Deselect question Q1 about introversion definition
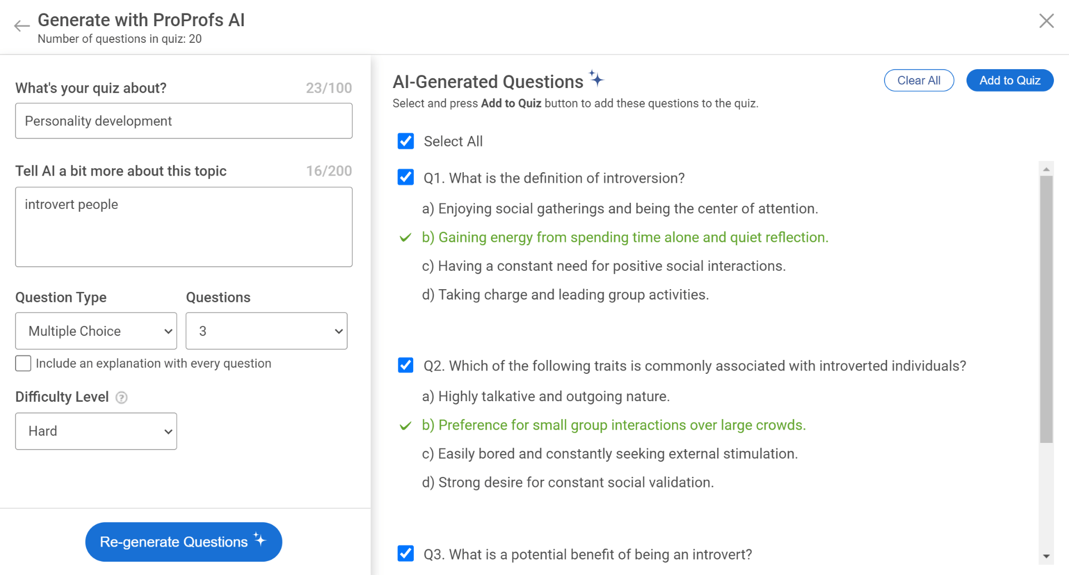 click(405, 177)
